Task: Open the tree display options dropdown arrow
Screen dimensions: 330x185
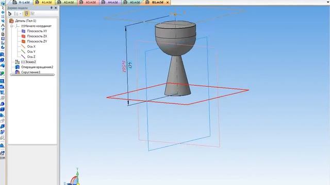Action: (x=21, y=14)
